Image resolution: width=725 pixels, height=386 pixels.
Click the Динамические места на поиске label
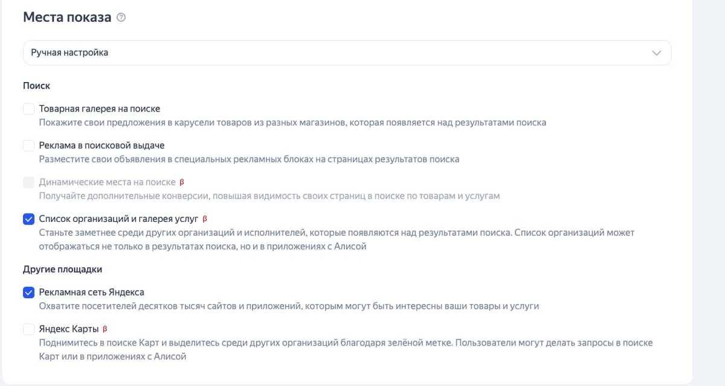108,182
